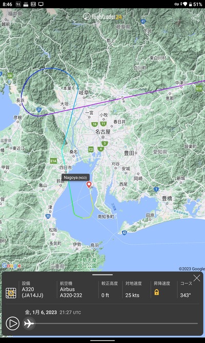This screenshot has height=343, width=205.
Task: Tap the Nagoya (NGO) airport label
Action: tap(75, 177)
